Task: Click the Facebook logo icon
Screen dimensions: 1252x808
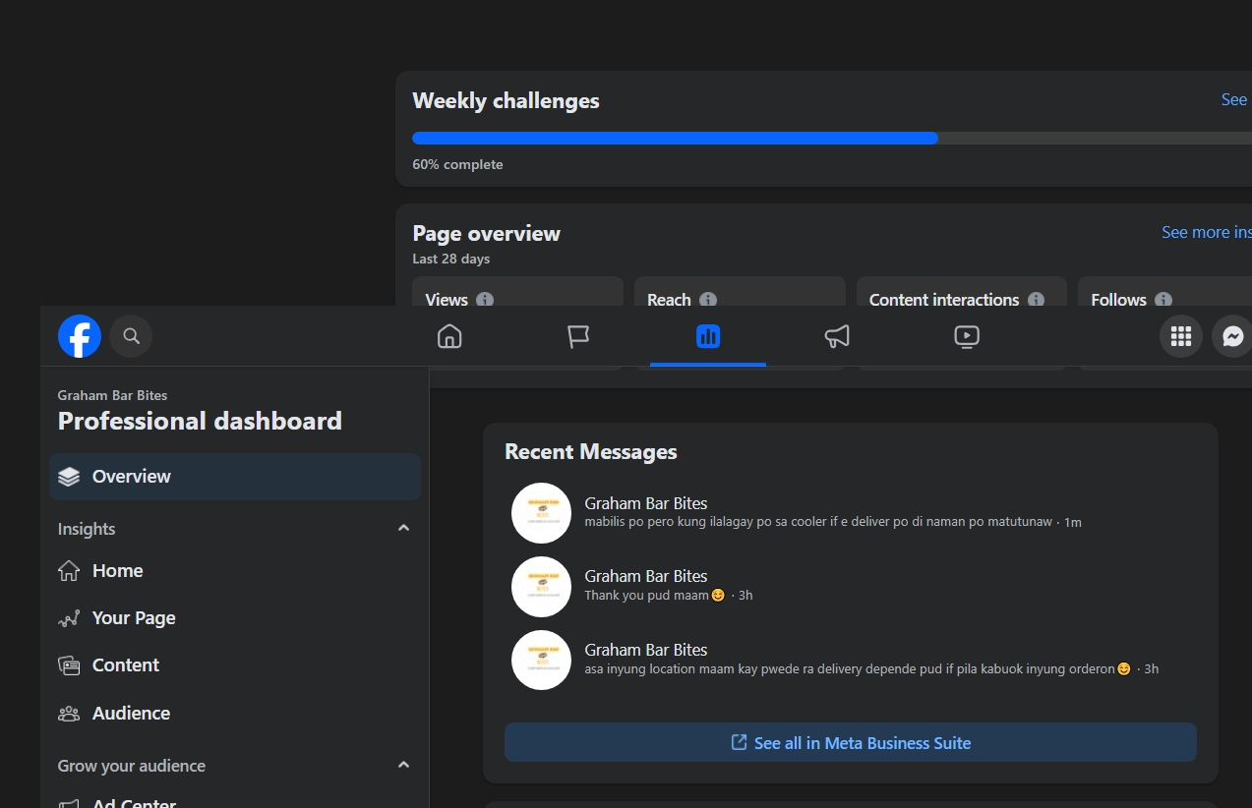Action: (x=80, y=336)
